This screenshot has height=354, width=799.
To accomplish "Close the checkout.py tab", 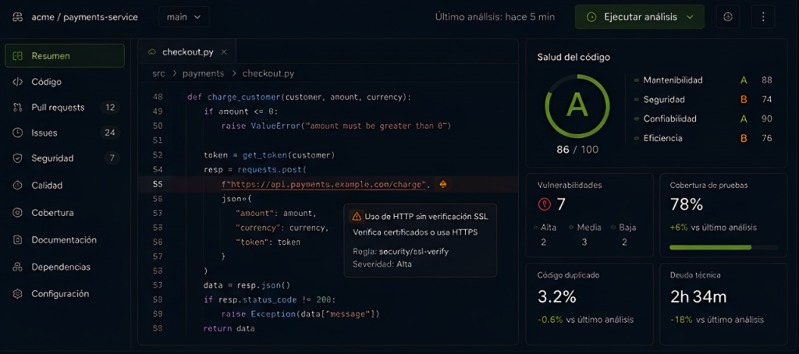I will (x=224, y=52).
